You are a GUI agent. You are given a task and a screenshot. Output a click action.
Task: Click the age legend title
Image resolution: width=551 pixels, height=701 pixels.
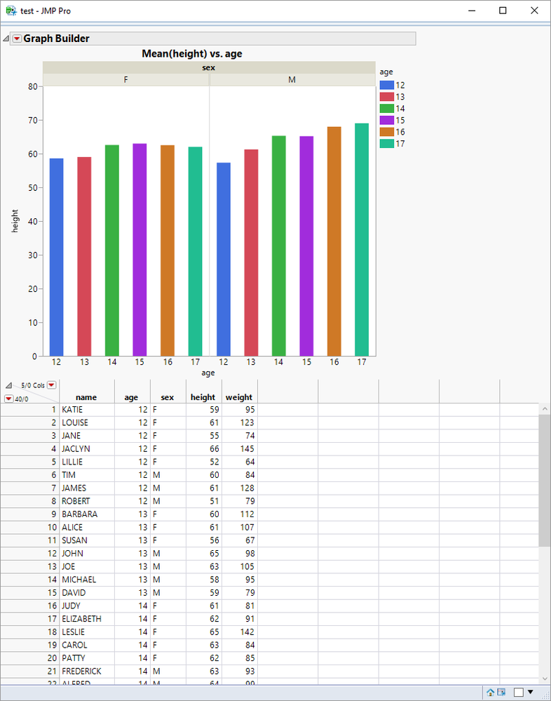386,72
